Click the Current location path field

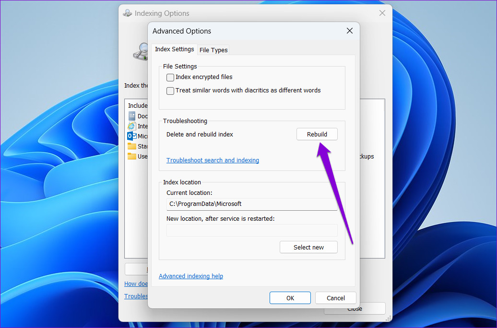coord(252,204)
